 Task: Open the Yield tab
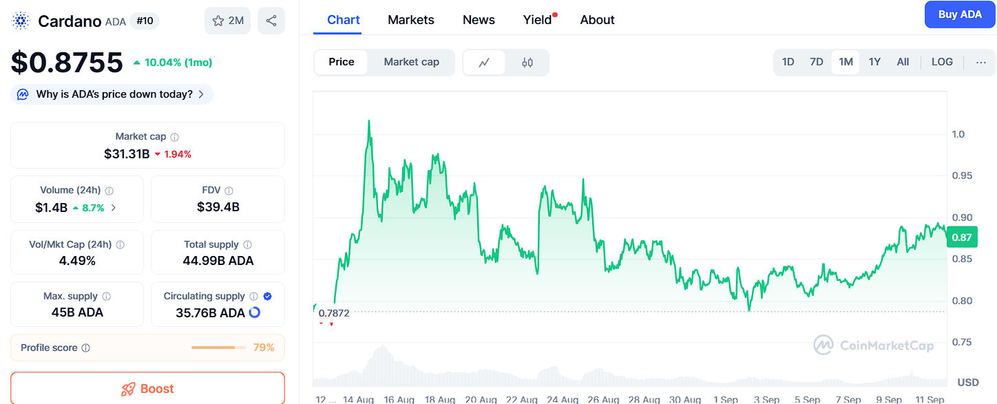tap(538, 20)
